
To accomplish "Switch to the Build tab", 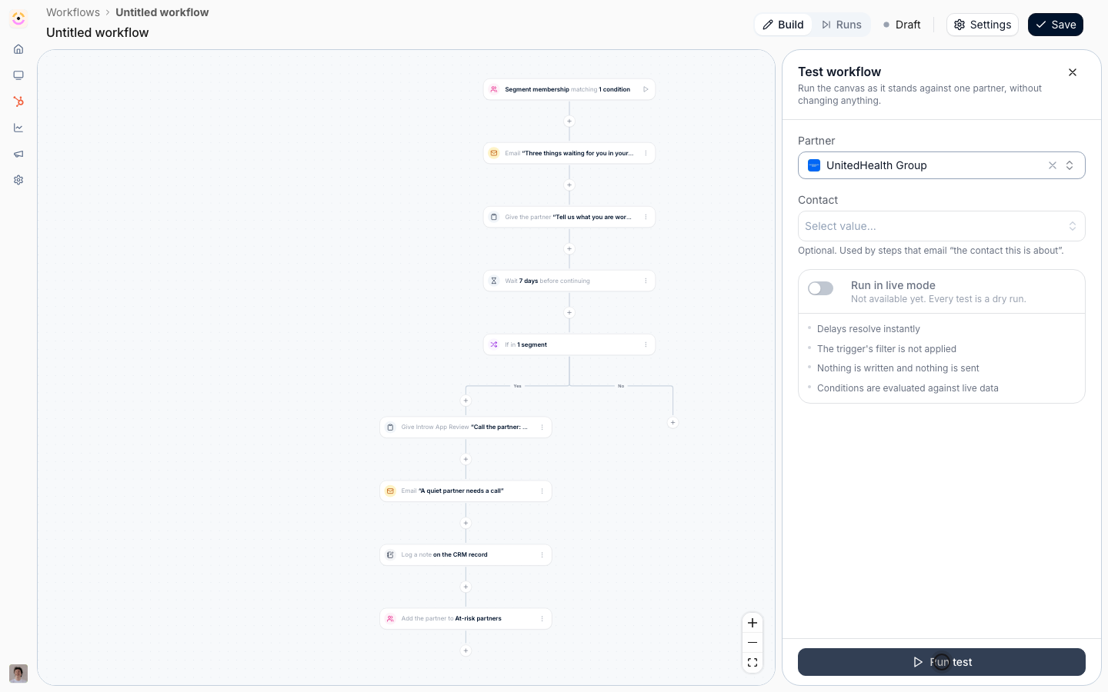I will coord(783,25).
